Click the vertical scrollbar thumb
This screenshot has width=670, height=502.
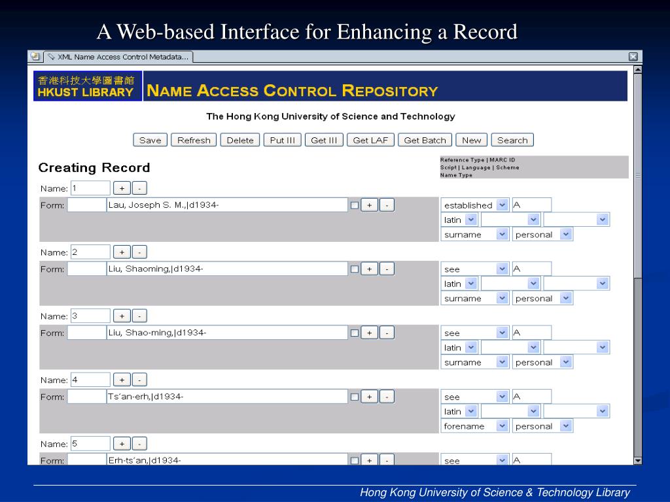(x=637, y=175)
